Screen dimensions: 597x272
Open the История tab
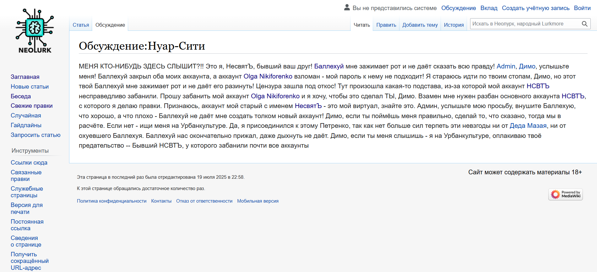click(x=453, y=25)
